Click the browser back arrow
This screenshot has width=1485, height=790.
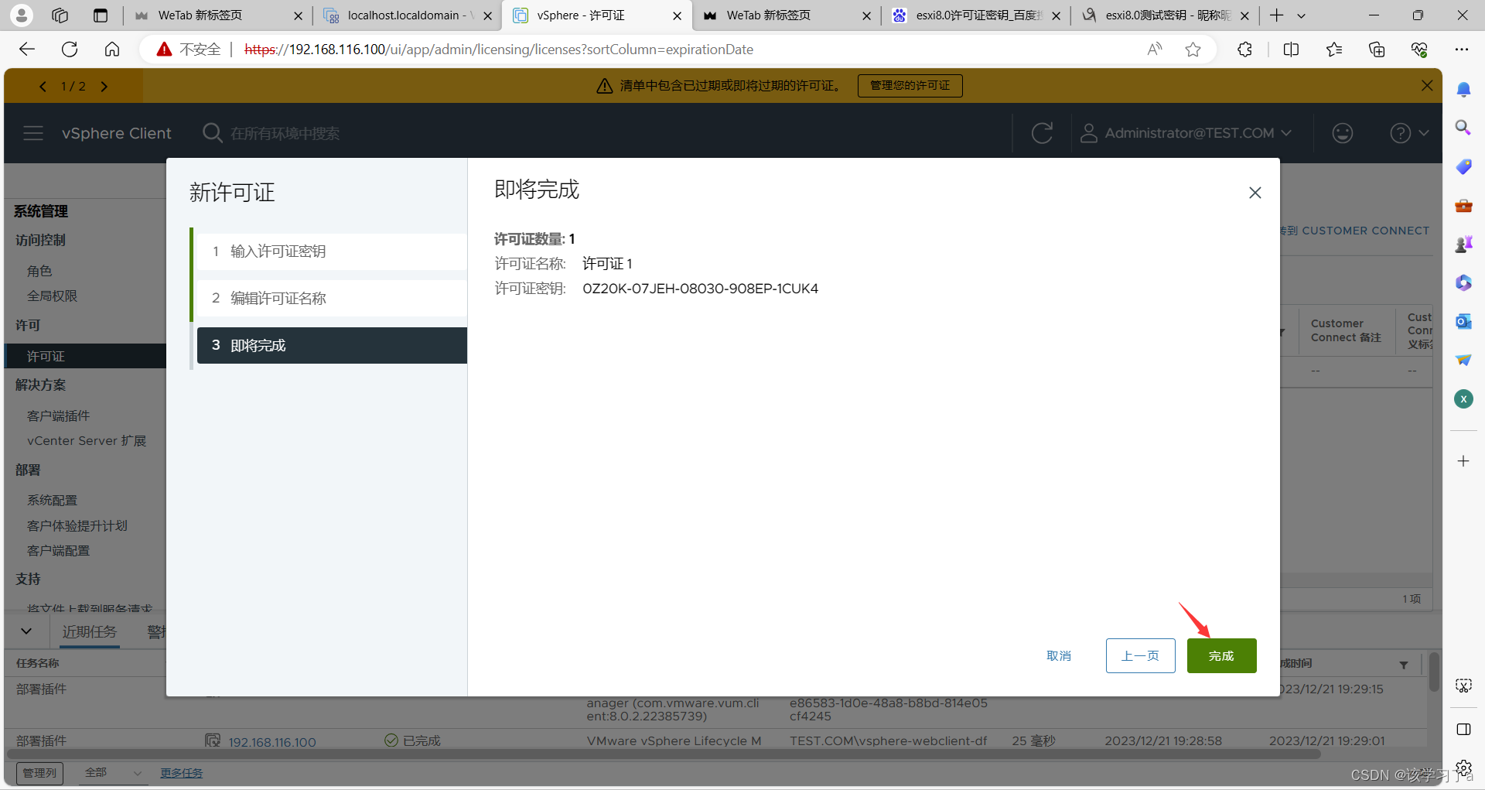27,50
